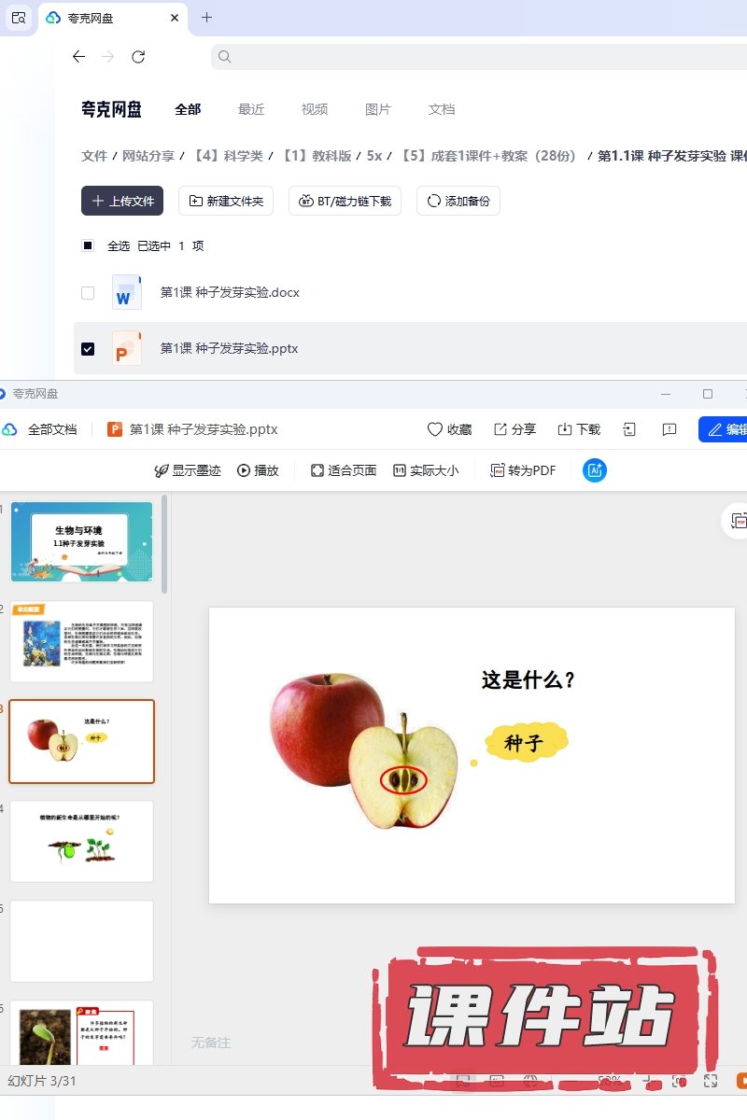
Task: Click the AI assistant icon in toolbar
Action: tap(595, 470)
